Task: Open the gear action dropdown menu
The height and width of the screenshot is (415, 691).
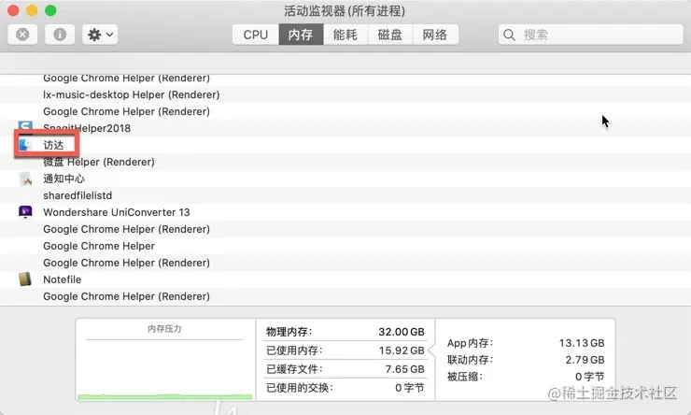Action: coord(100,35)
